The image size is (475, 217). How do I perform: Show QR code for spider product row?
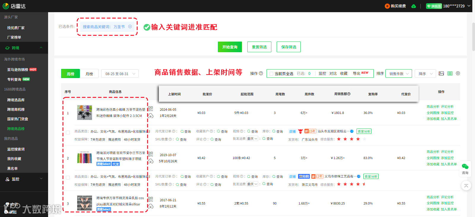151,109
